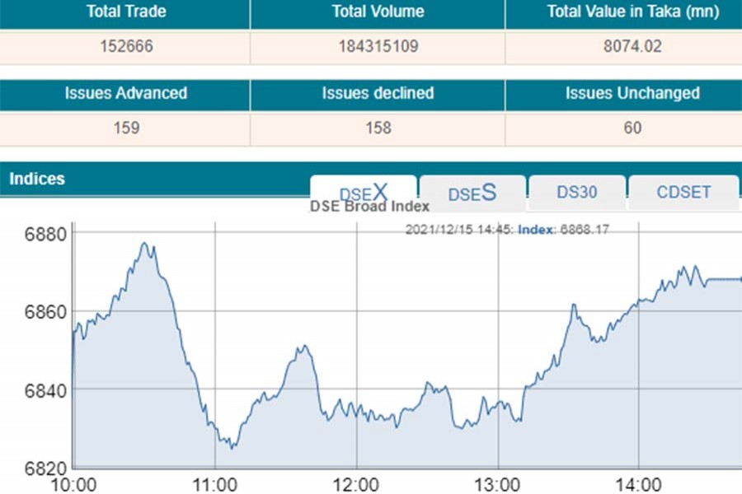This screenshot has width=742, height=494.
Task: Click the Total Volume column header
Action: pyautogui.click(x=378, y=12)
